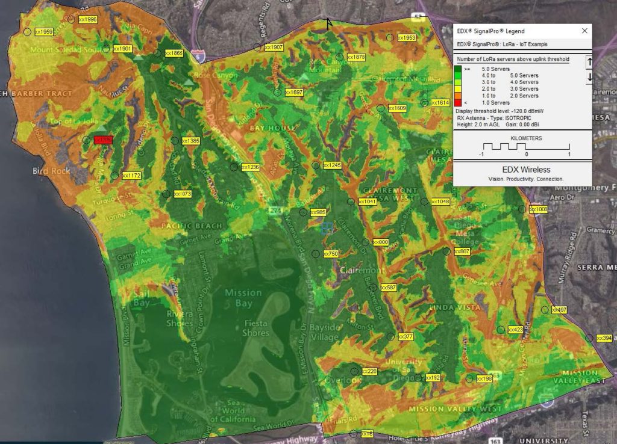
Task: Click the red highlighted site label
Action: pyautogui.click(x=103, y=140)
